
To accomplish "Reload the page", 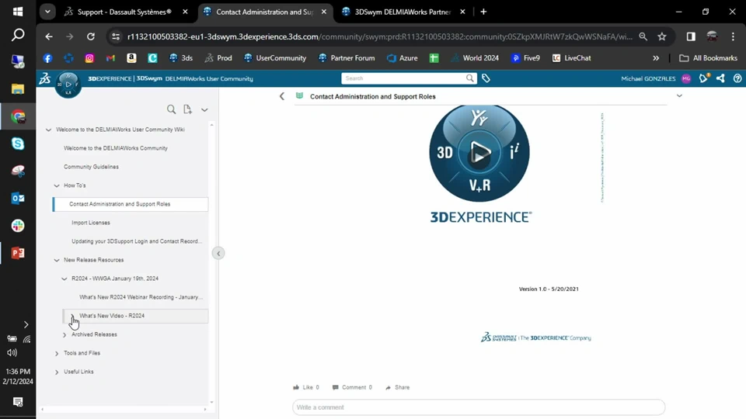I will (90, 36).
